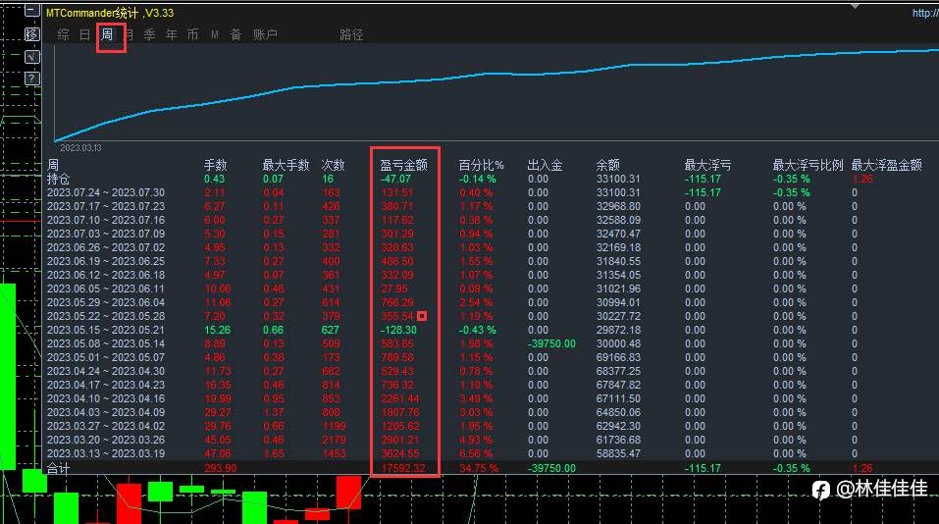939x524 pixels.
Task: Switch to the 月 monthly tab
Action: (x=129, y=34)
